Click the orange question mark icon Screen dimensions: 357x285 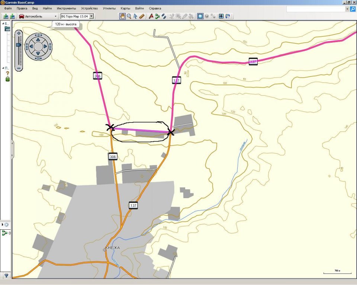7,73
